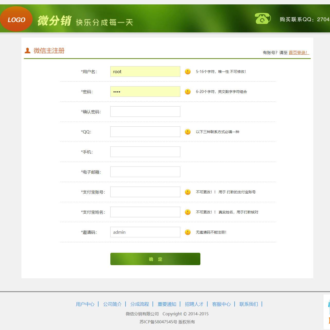The image size is (330, 330).
Task: Click the warning icon next to 密码 field
Action: click(x=188, y=92)
